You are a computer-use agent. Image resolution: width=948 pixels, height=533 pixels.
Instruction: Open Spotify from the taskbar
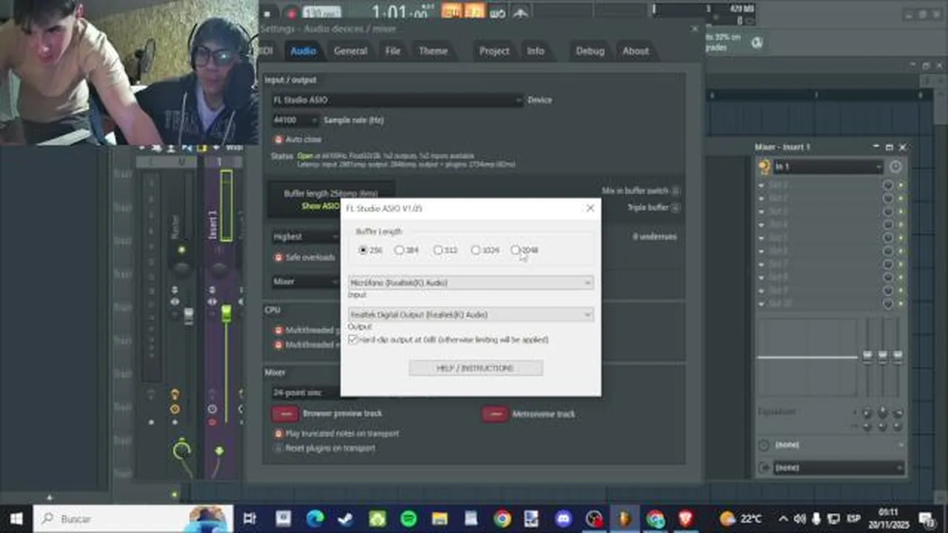point(408,519)
